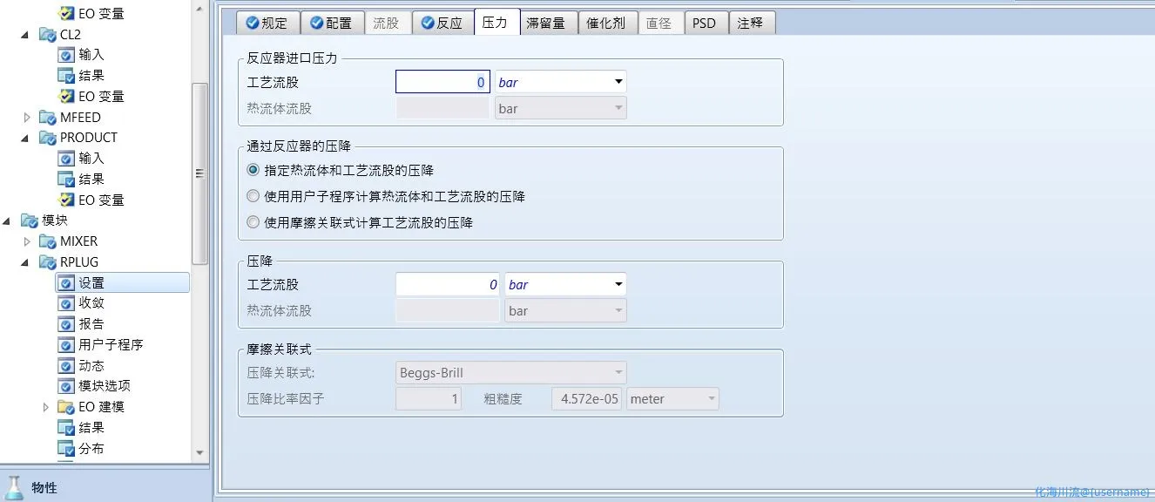Click the 动态 form icon

(x=66, y=366)
